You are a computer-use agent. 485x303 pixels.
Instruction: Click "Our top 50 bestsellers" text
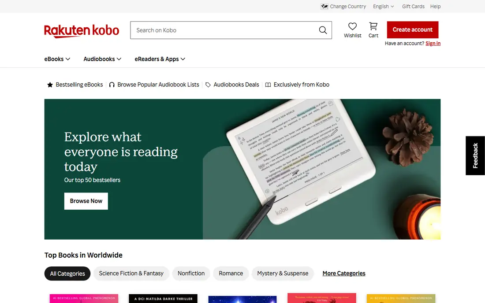[x=92, y=180]
